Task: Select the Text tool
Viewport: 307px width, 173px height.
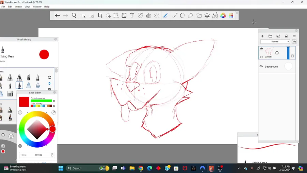Action: (x=132, y=15)
